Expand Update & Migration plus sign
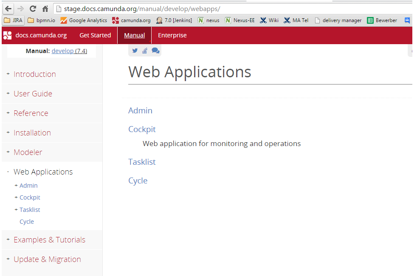This screenshot has height=276, width=417. coord(8,259)
